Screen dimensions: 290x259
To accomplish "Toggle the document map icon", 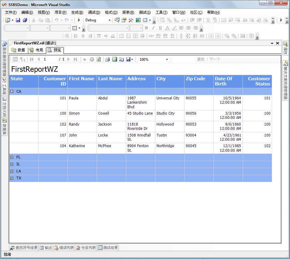I will coord(15,59).
